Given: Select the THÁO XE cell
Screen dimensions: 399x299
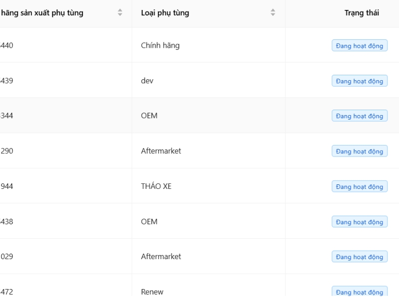Looking at the screenshot, I should coord(156,186).
